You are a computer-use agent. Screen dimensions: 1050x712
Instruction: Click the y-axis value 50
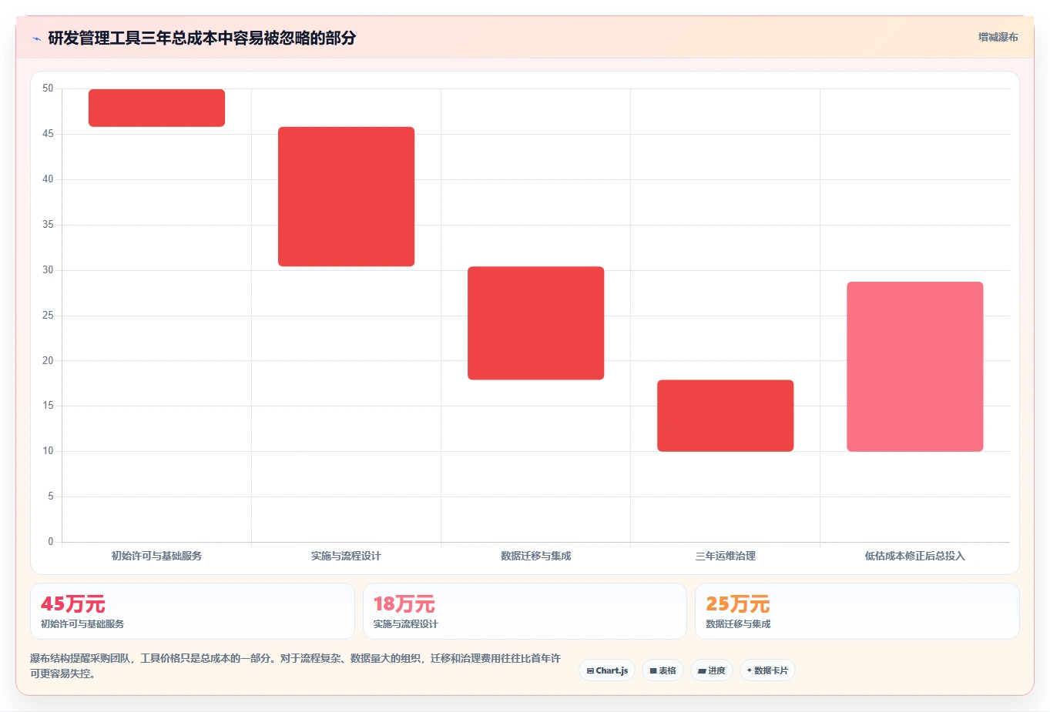click(48, 89)
